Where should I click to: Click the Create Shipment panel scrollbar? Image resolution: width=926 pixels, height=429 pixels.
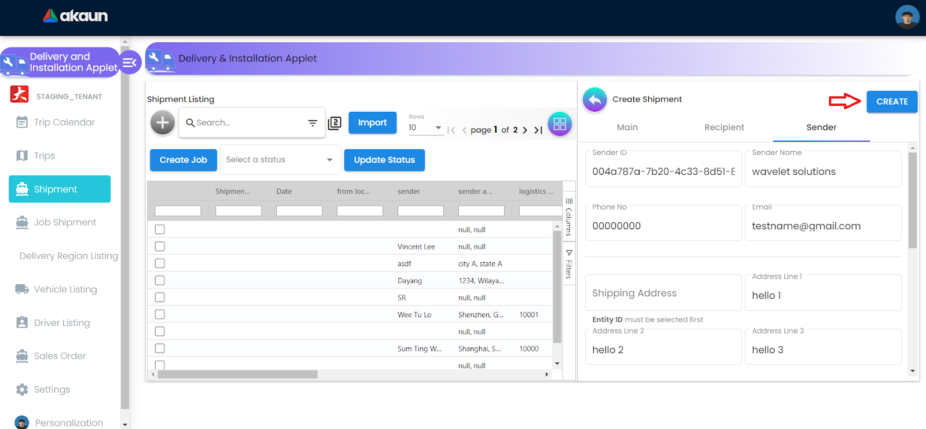(913, 200)
